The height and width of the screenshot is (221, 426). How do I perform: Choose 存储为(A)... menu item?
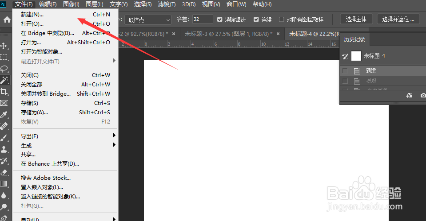coord(65,112)
